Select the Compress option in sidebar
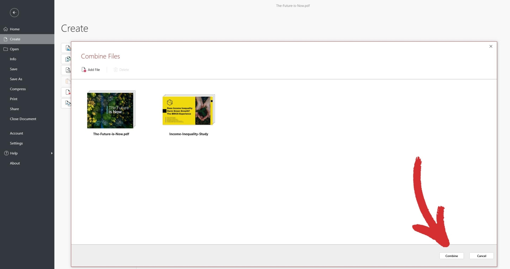This screenshot has width=510, height=269. [18, 89]
